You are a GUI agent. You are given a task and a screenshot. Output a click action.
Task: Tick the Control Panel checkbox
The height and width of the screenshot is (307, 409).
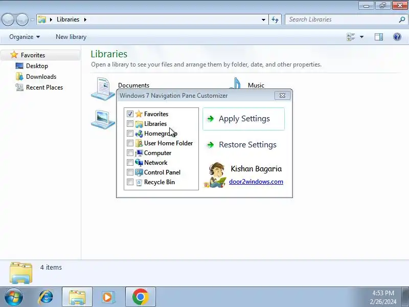click(x=130, y=172)
